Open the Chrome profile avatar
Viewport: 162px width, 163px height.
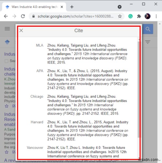[x=147, y=16]
